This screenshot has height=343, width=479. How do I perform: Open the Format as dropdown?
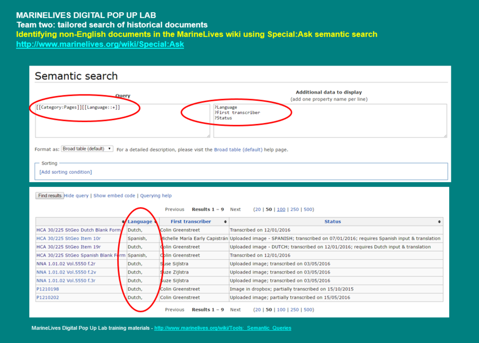pyautogui.click(x=87, y=149)
